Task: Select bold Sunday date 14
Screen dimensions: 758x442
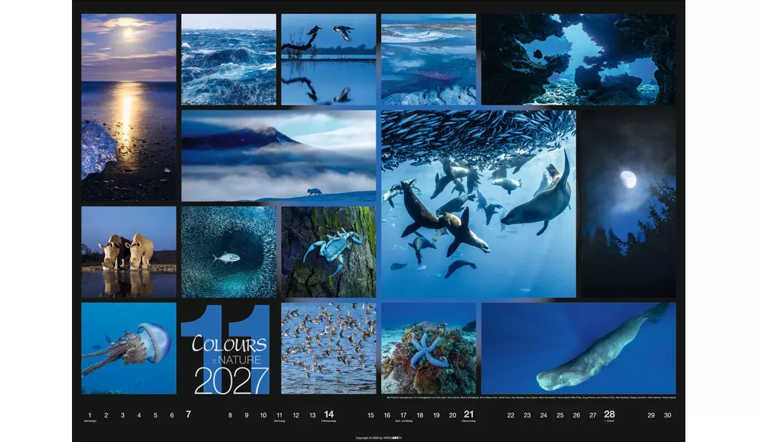Action: click(329, 414)
